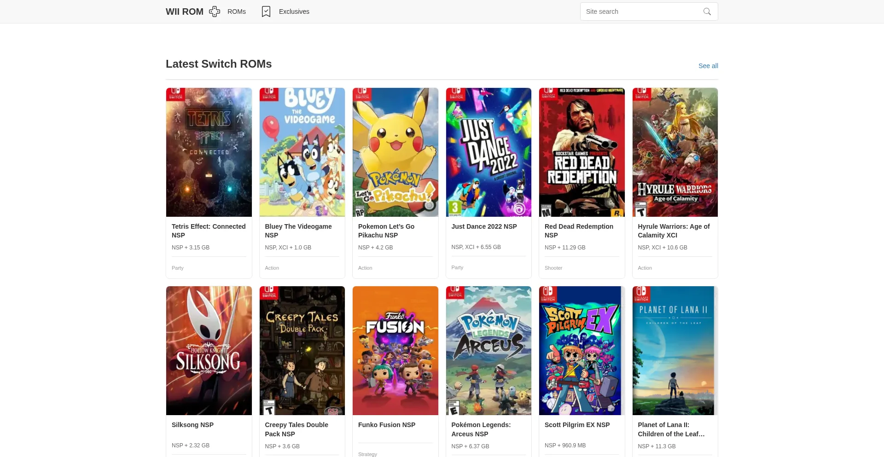Open Red Dead Redemption cover image
The image size is (884, 457).
(x=582, y=152)
